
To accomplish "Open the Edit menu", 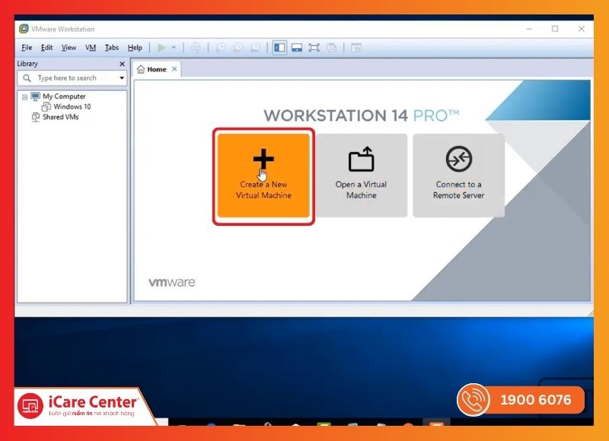I will click(x=46, y=48).
